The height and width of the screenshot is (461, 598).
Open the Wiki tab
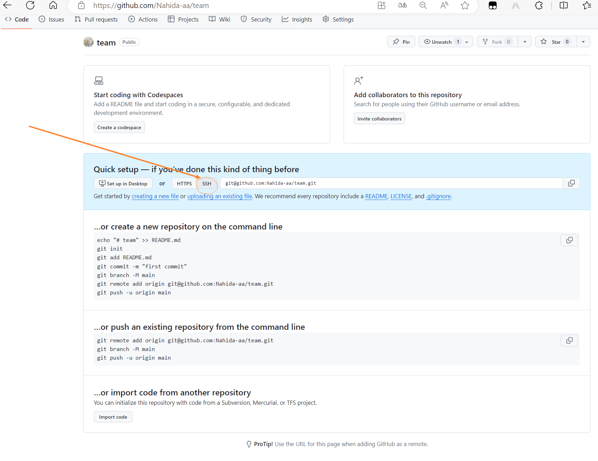[x=220, y=19]
